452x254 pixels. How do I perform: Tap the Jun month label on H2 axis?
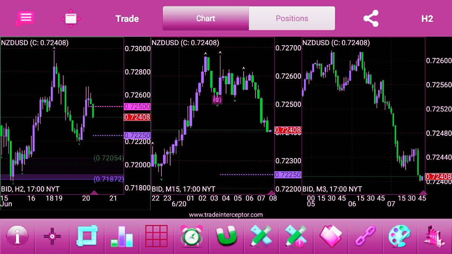pos(6,204)
